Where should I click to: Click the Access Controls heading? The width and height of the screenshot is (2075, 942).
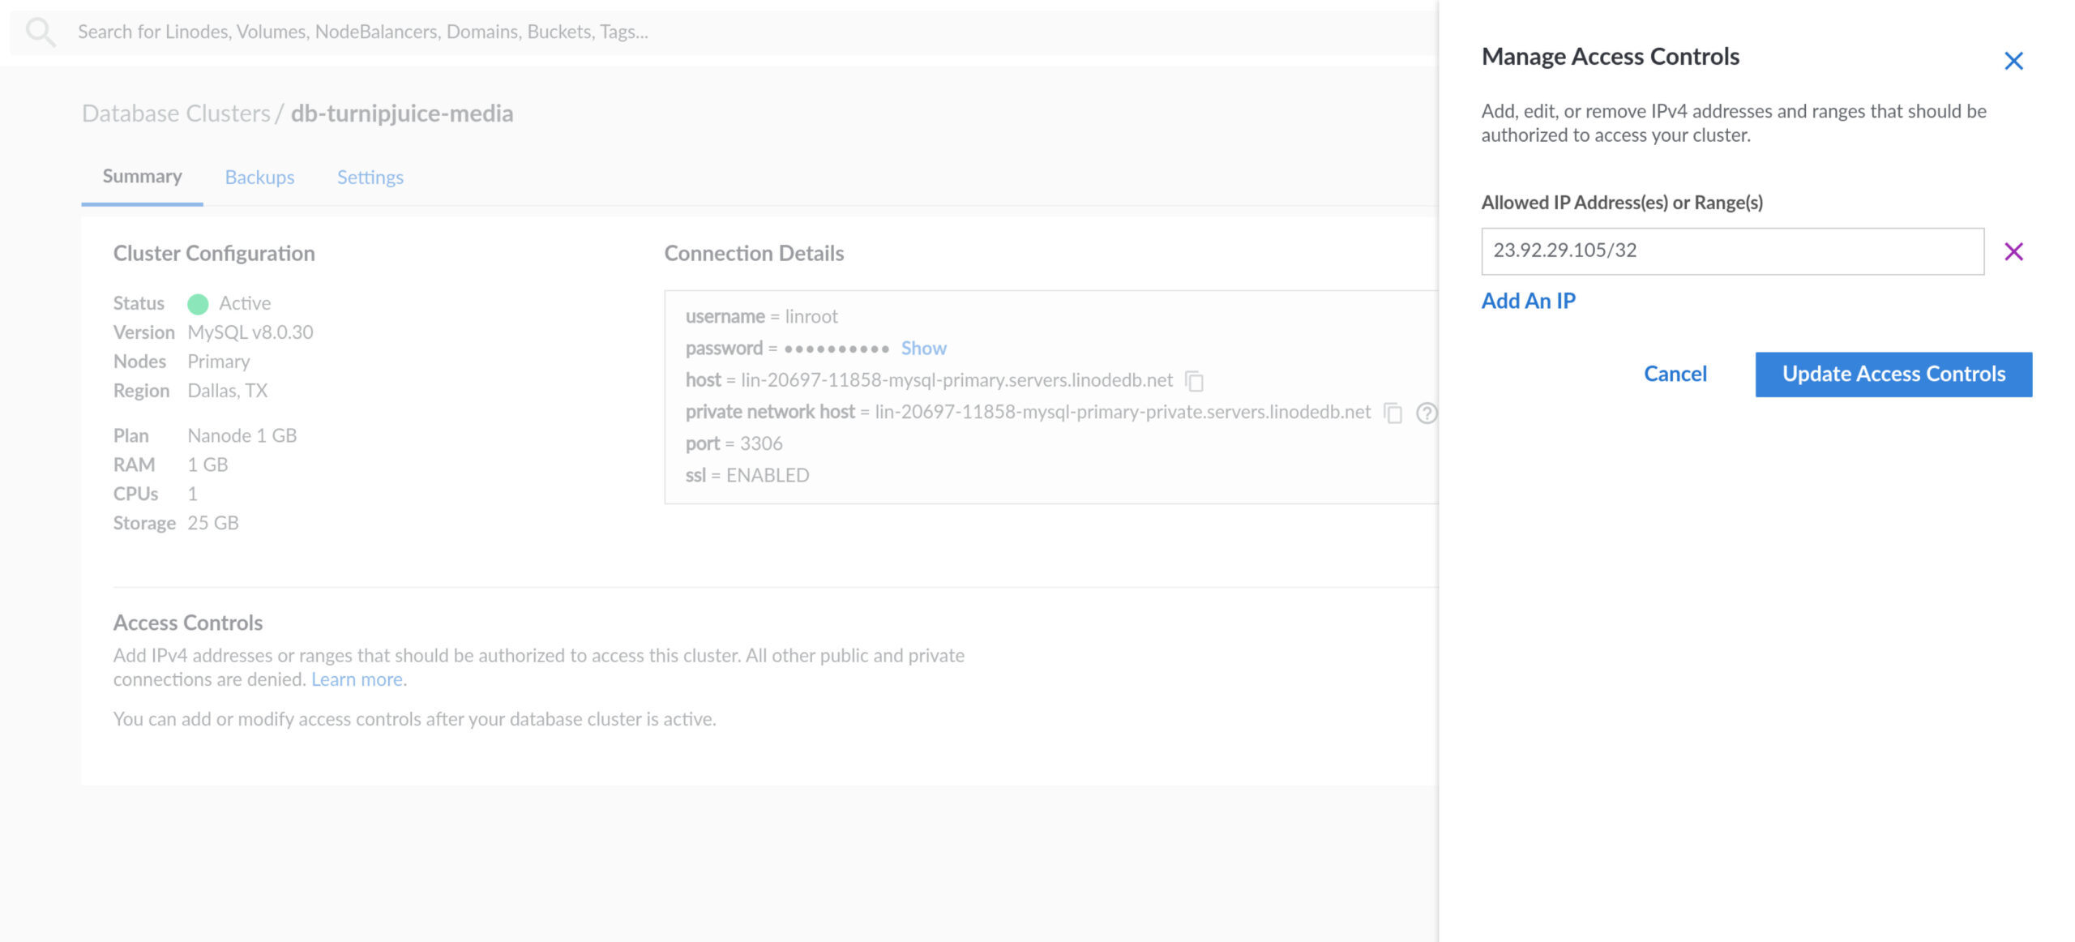pos(188,623)
